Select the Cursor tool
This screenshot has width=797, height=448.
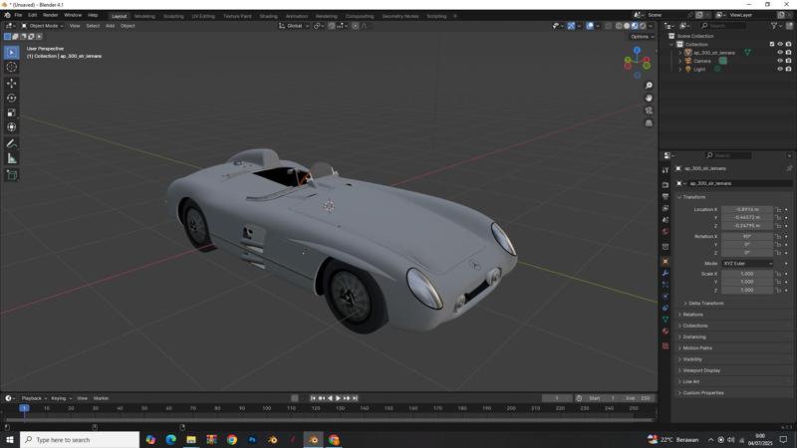tap(12, 67)
